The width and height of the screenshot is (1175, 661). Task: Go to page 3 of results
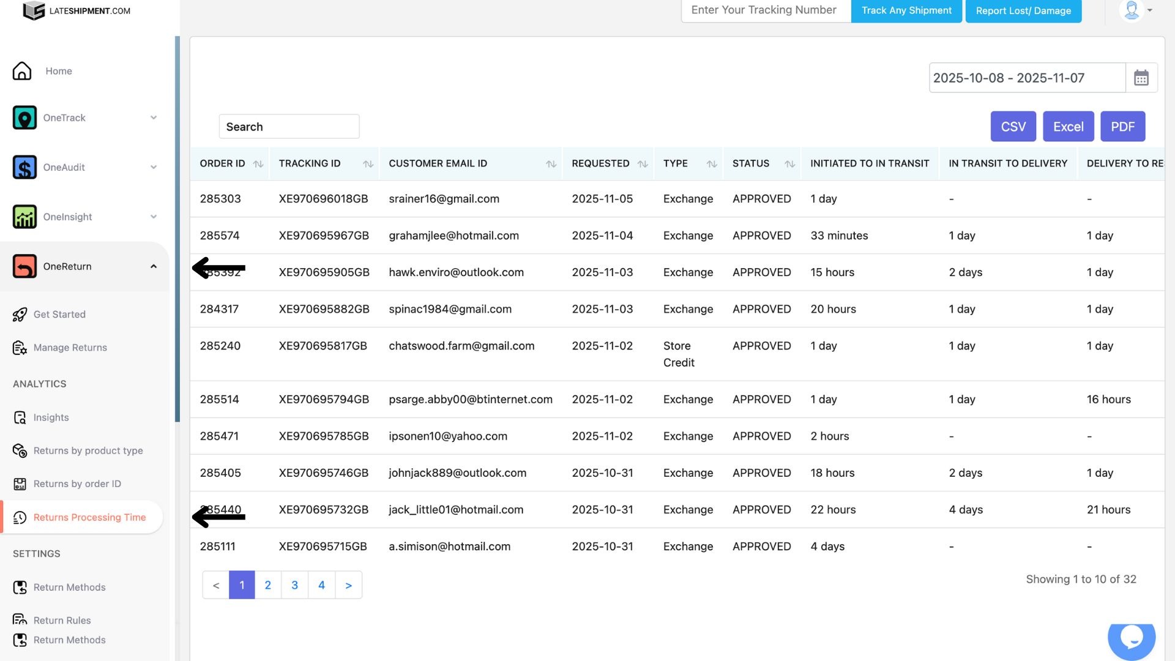click(x=294, y=585)
